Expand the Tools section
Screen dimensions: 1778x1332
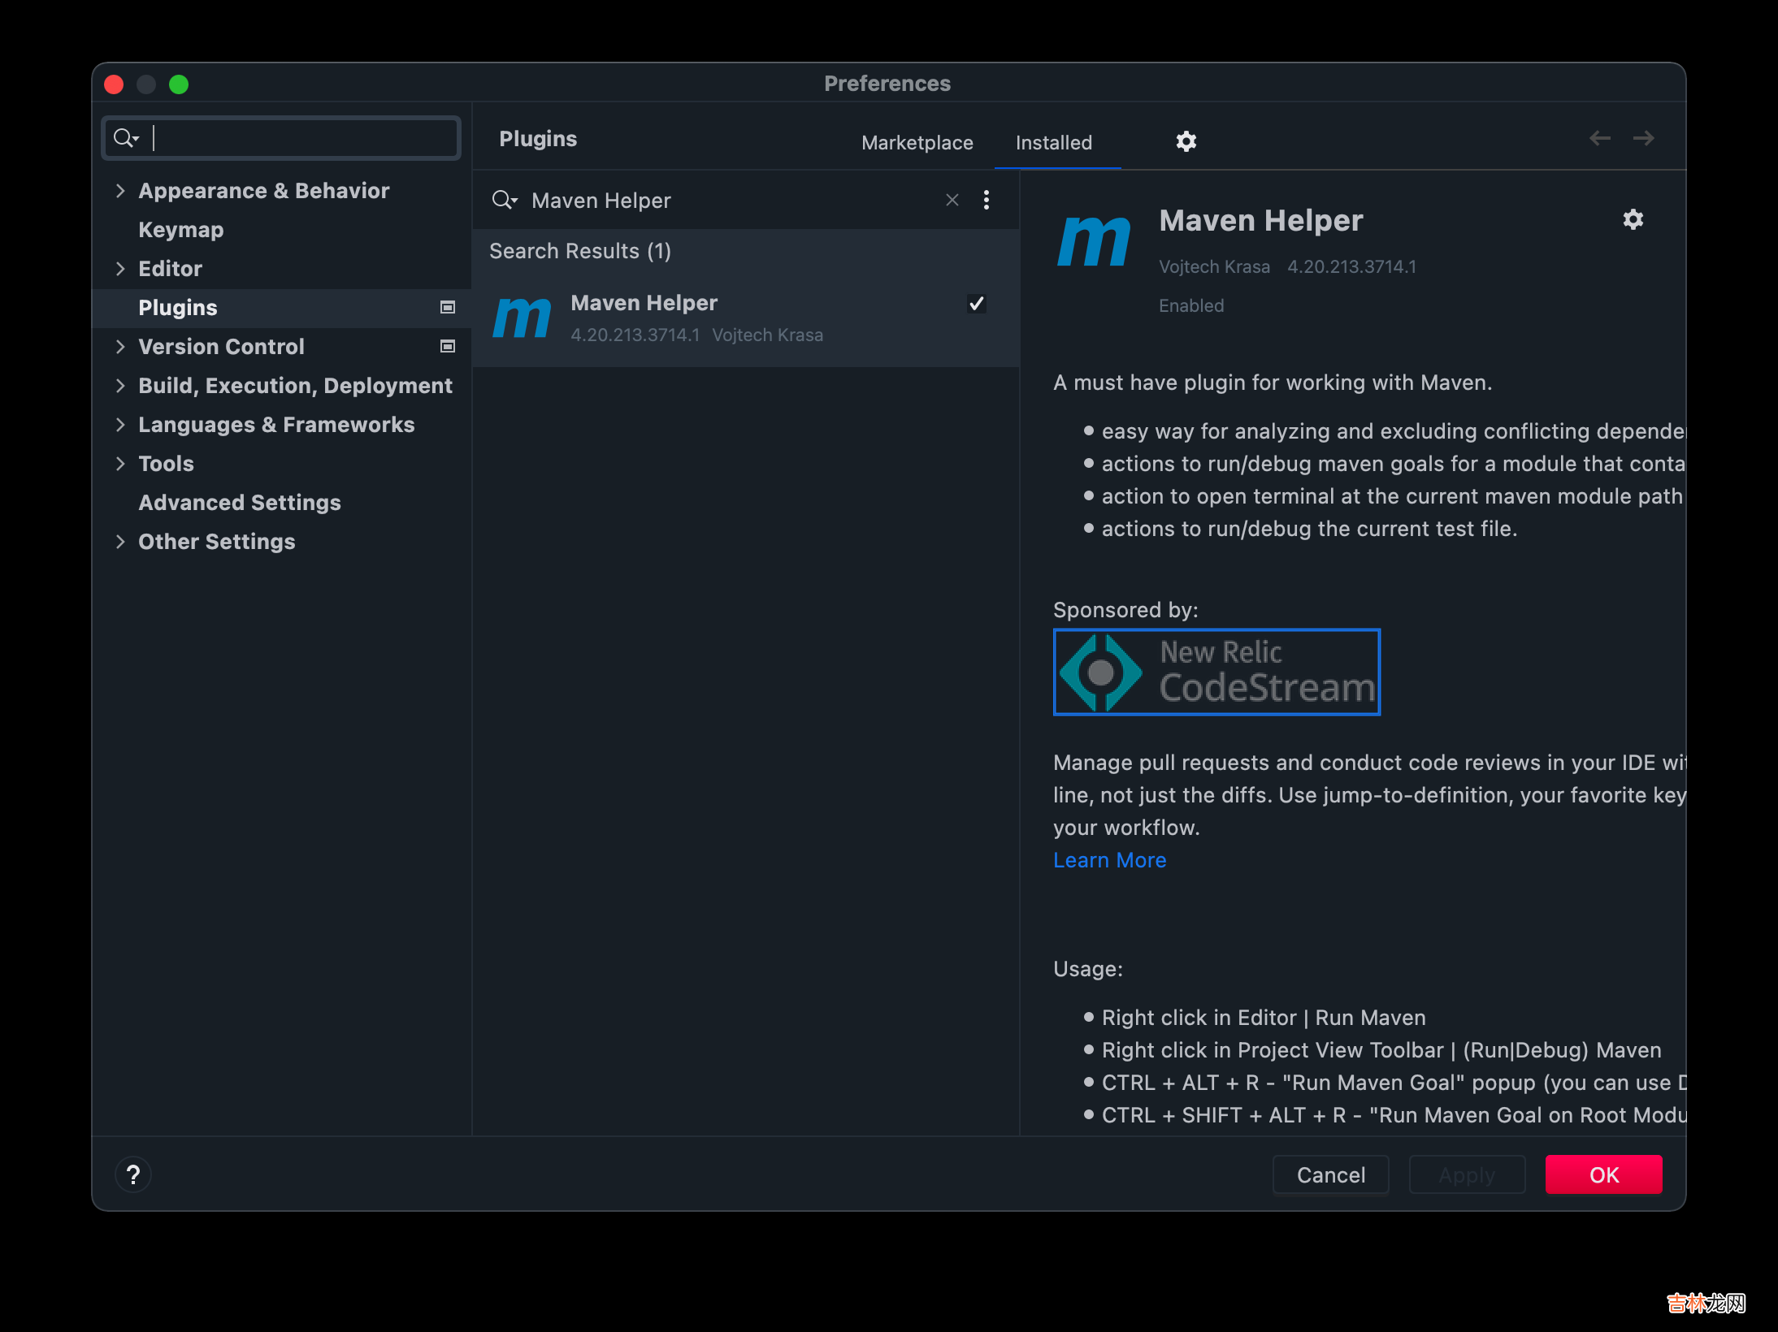pos(120,464)
